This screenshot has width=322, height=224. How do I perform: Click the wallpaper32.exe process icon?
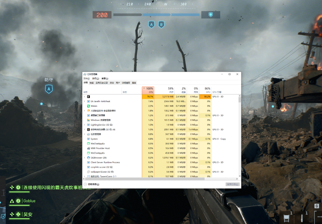point(88,172)
